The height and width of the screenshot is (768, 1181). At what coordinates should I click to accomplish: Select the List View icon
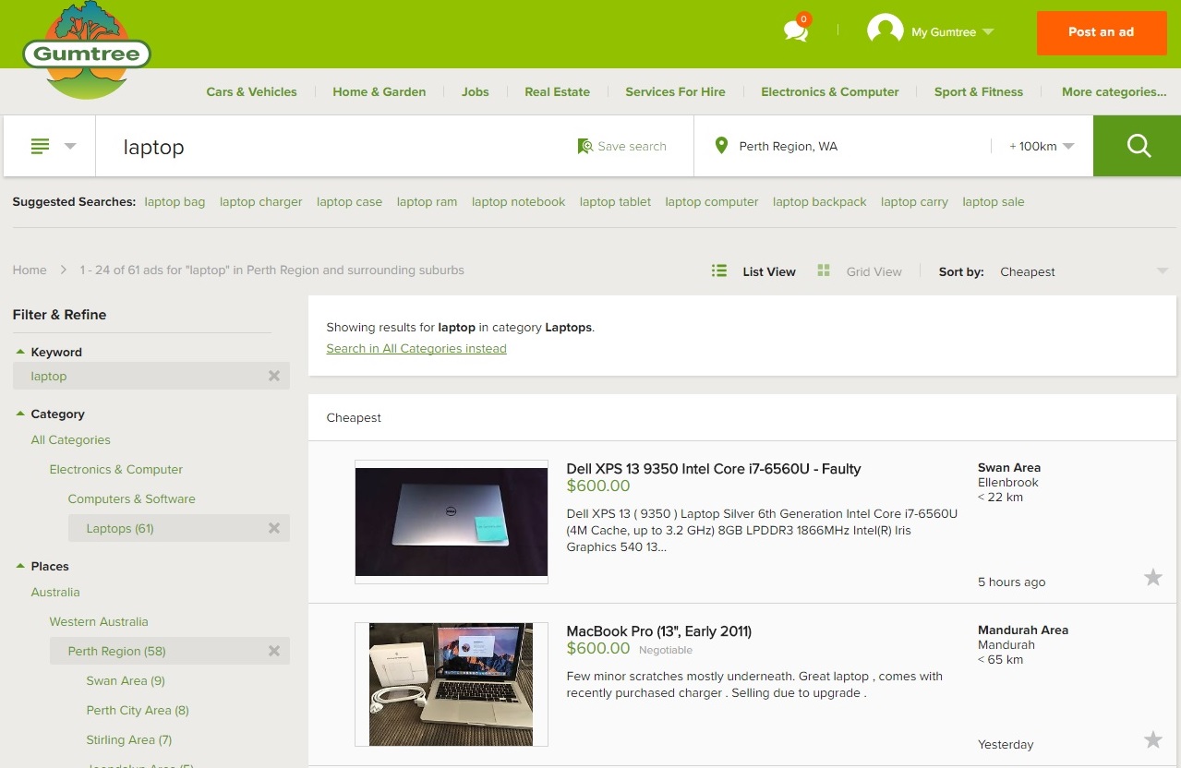(x=719, y=270)
